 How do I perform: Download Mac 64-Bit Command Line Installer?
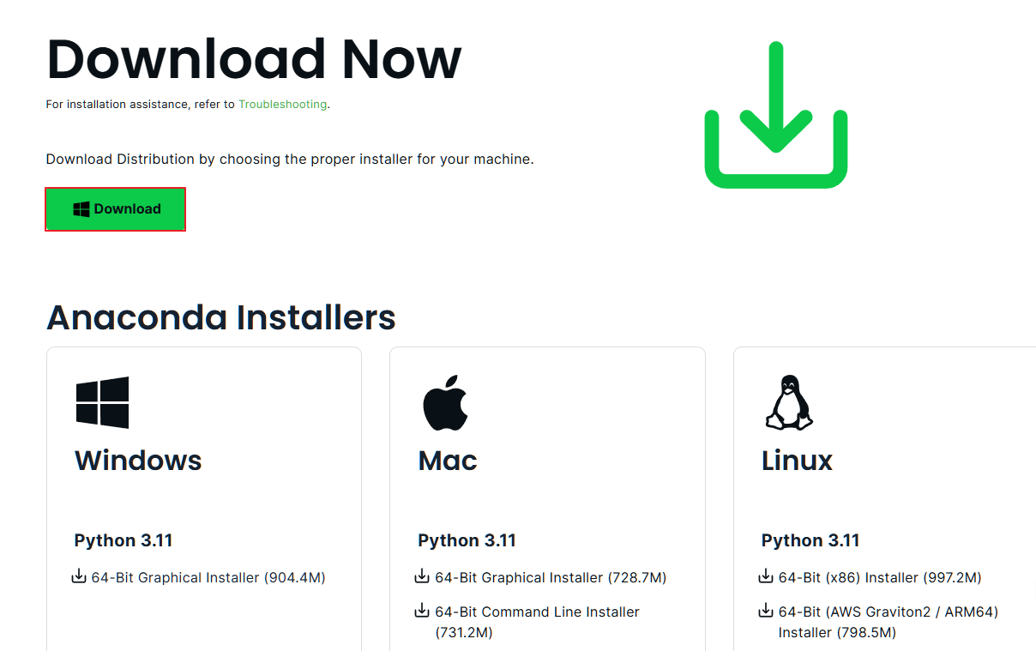(537, 622)
